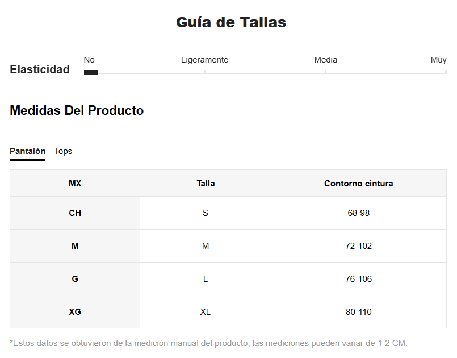Click the 'Ligeramente' elasticity label

pos(204,60)
